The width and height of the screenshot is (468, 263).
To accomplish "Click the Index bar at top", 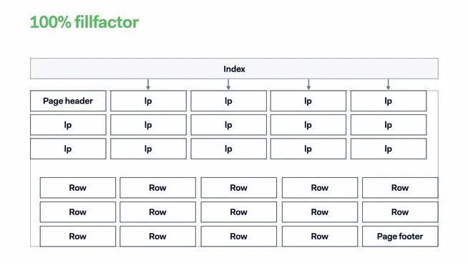I will point(234,69).
